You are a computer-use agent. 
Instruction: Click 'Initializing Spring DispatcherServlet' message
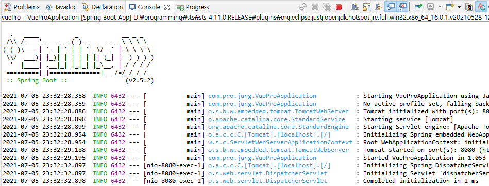pyautogui.click(x=426, y=165)
